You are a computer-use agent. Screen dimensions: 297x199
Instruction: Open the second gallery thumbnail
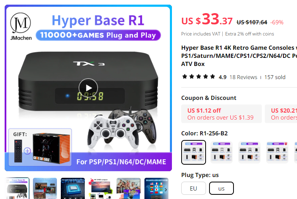pyautogui.click(x=45, y=188)
